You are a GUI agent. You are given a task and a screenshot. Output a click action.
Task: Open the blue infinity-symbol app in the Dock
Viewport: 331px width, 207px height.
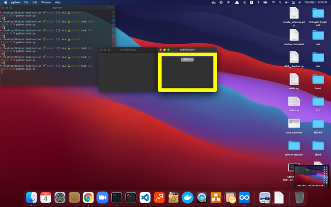coord(244,197)
